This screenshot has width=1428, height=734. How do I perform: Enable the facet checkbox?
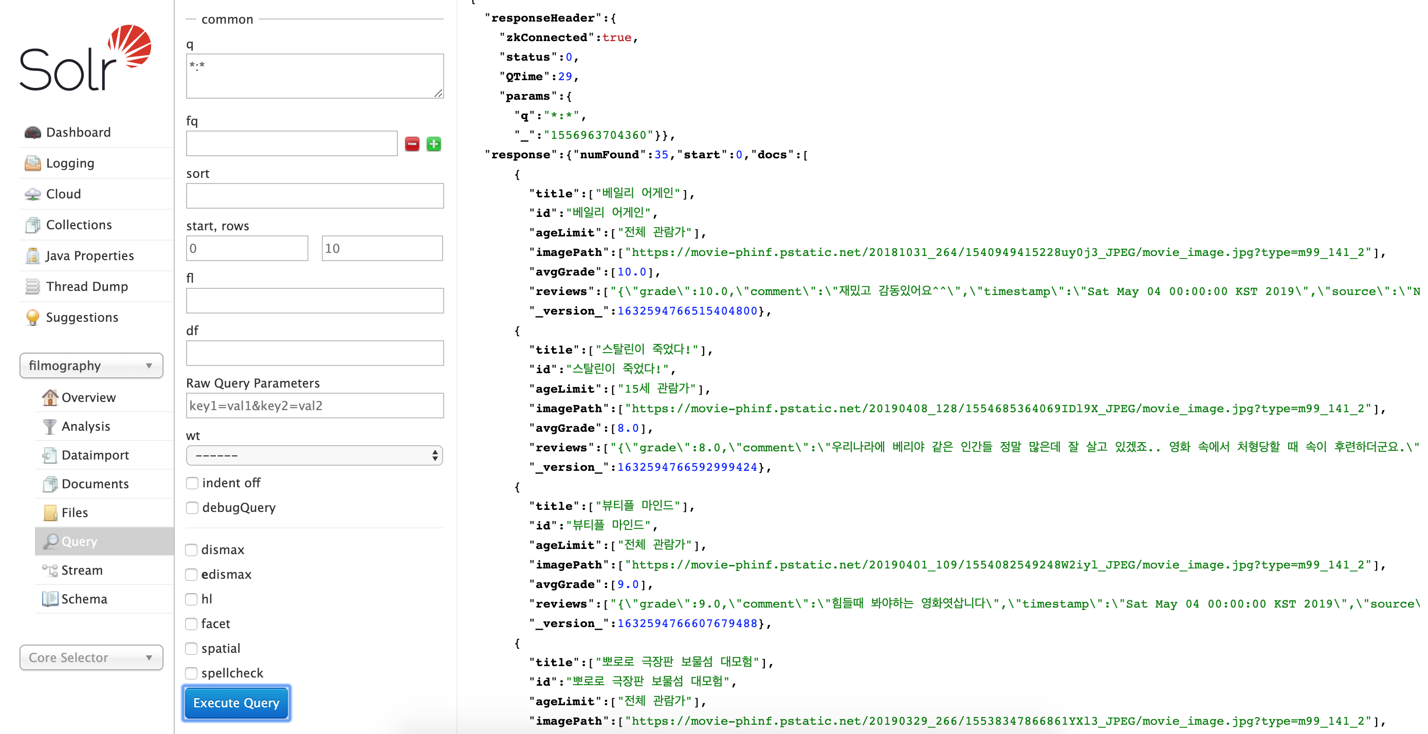click(191, 623)
